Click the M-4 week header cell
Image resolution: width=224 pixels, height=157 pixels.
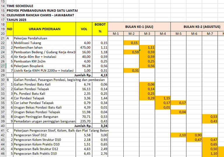tap(163, 34)
